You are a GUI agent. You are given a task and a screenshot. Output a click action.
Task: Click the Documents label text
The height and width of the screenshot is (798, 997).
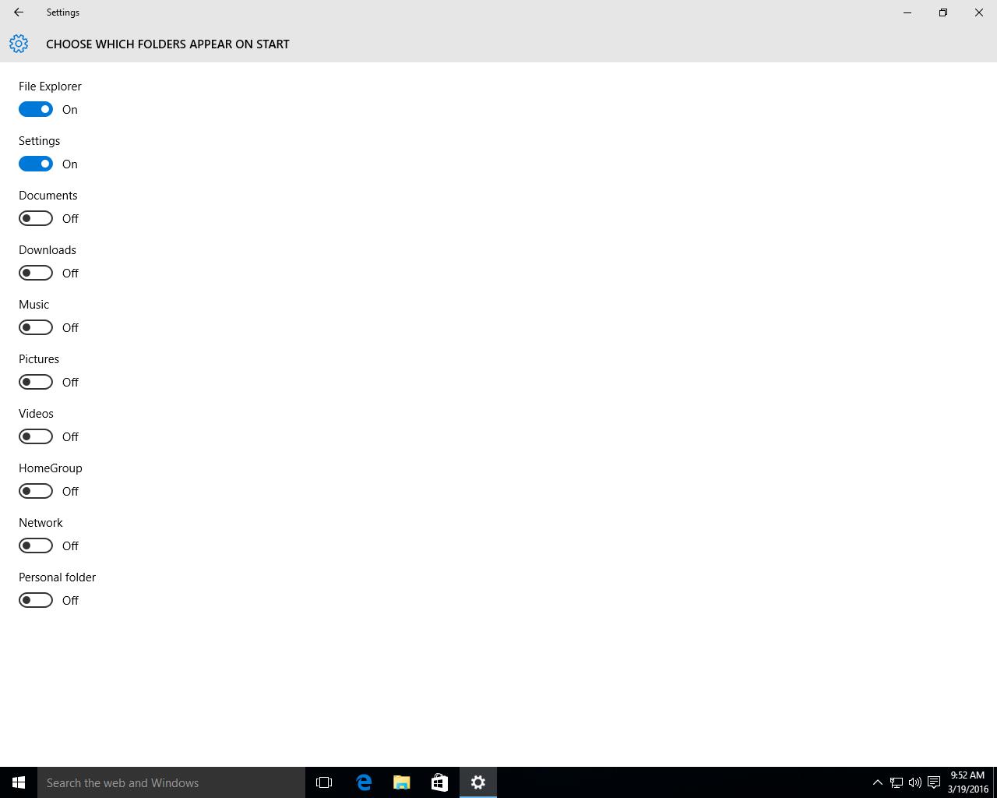pyautogui.click(x=48, y=196)
